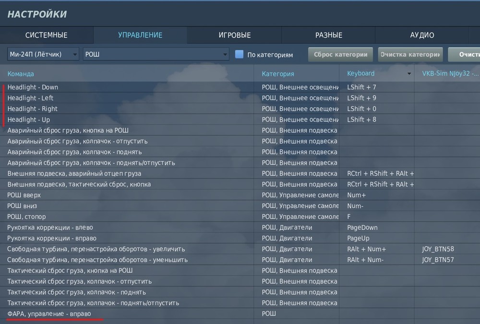This screenshot has height=324, width=480.
Task: Click the Очистка категории button
Action: pos(410,55)
